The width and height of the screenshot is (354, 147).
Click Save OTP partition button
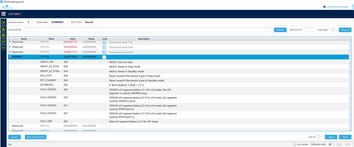coord(36,137)
